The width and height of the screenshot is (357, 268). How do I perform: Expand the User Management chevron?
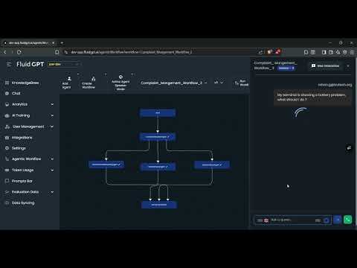(x=52, y=127)
